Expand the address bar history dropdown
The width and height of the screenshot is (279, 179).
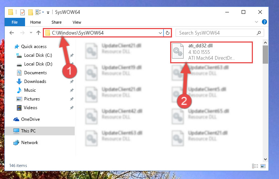tap(160, 33)
